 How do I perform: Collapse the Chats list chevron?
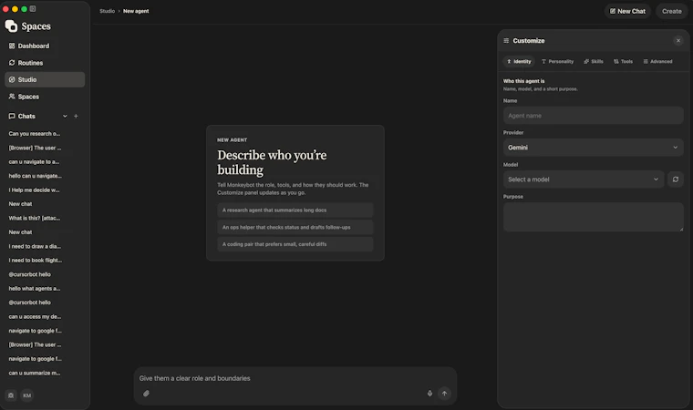(65, 117)
